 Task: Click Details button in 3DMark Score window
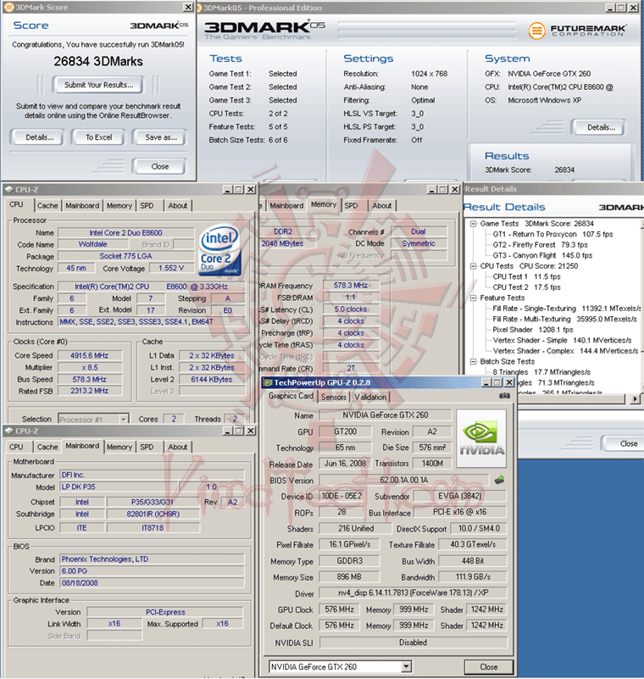pos(39,137)
